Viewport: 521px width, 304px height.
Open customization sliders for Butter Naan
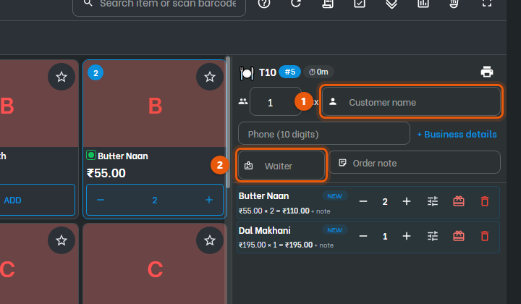tap(433, 201)
